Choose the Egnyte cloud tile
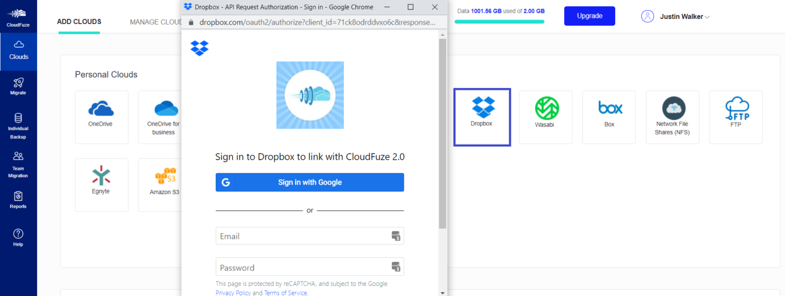 click(x=101, y=185)
